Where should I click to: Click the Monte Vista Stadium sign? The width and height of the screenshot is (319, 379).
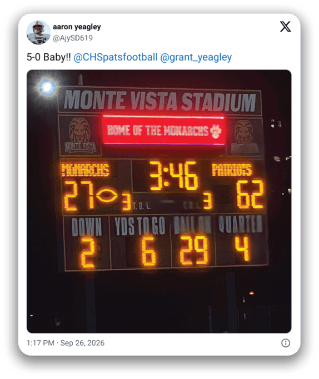point(159,100)
